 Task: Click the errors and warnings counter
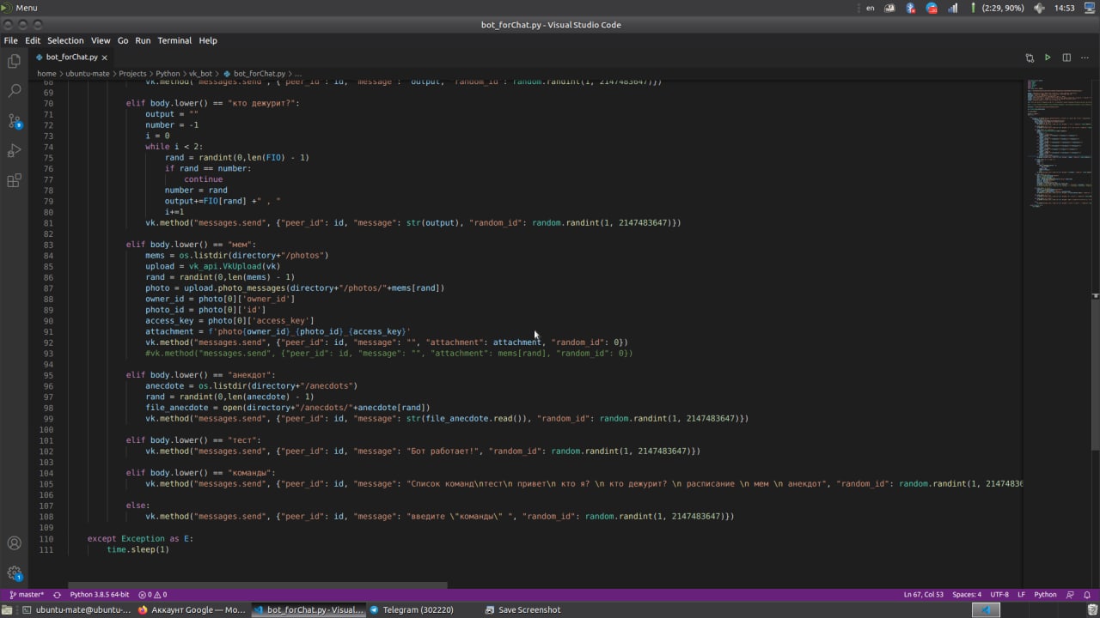[x=153, y=594]
